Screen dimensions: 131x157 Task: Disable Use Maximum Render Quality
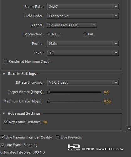tap(3, 137)
